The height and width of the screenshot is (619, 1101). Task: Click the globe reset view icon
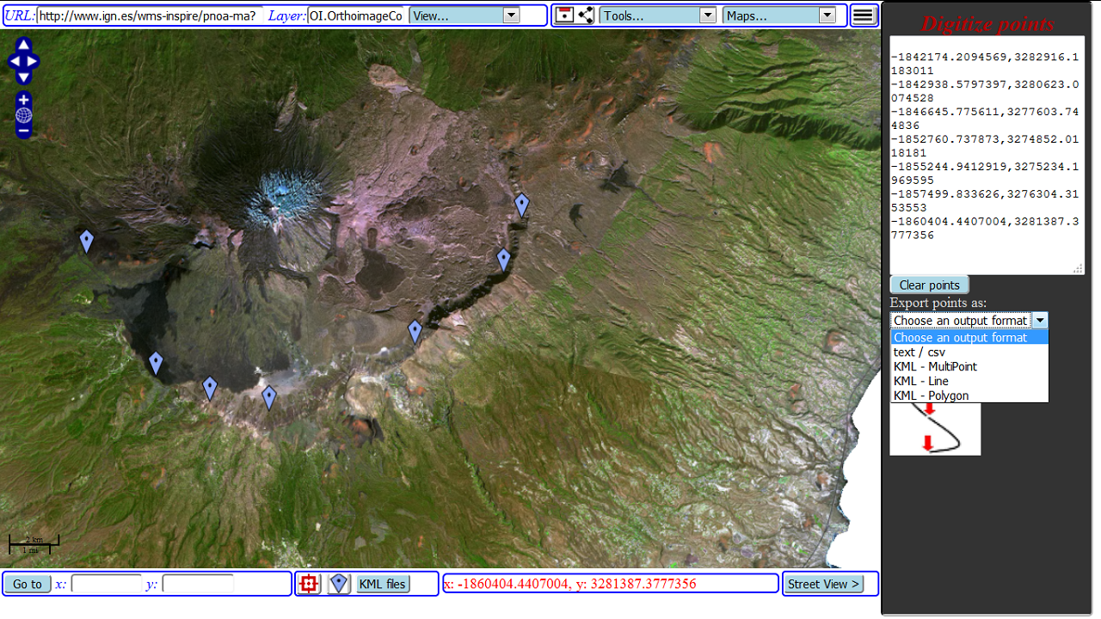[22, 114]
